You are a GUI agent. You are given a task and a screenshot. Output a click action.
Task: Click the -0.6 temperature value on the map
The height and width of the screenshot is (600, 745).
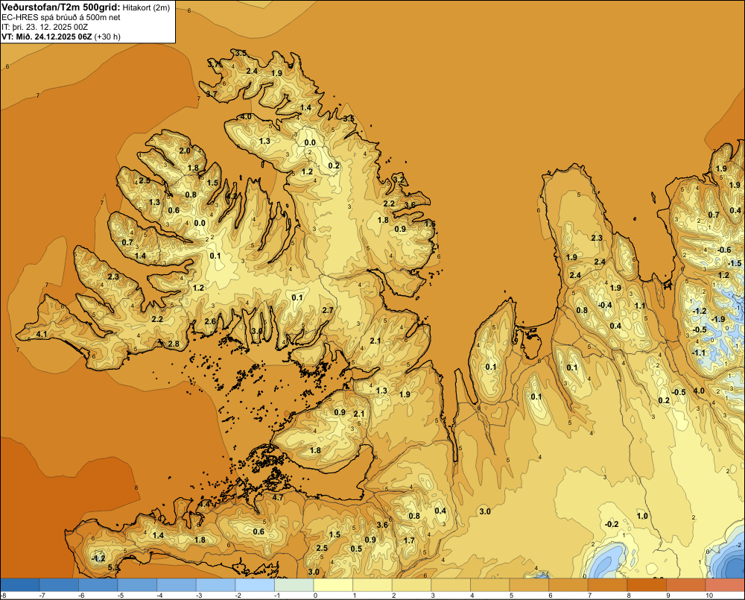click(x=723, y=250)
